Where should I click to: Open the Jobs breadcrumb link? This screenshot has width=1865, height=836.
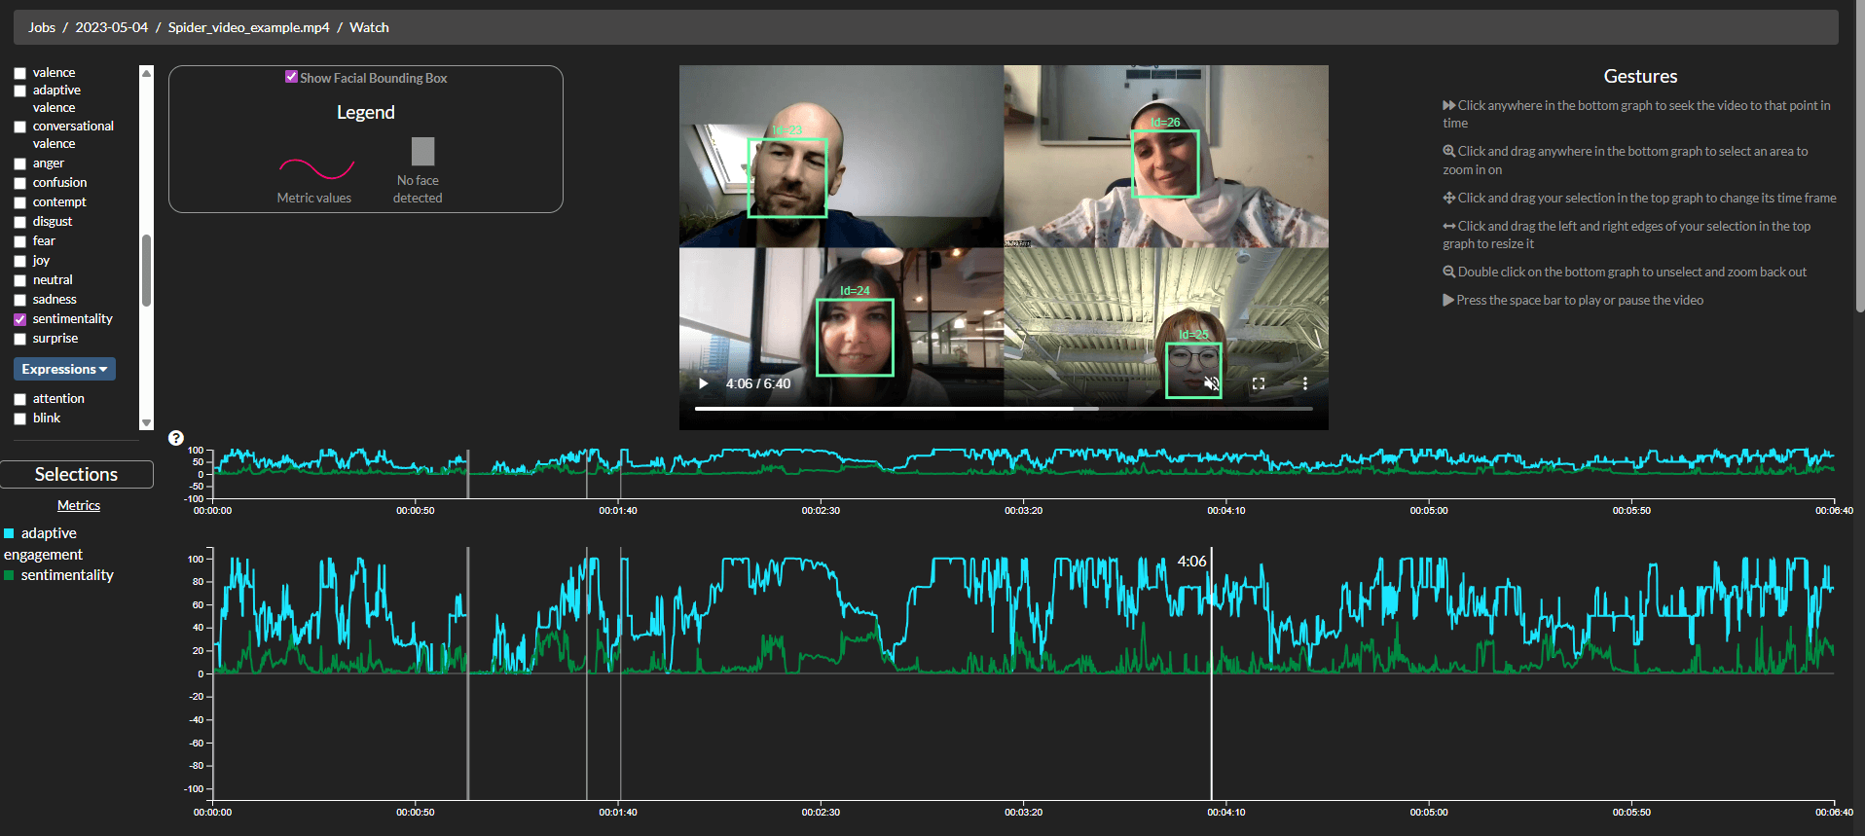(x=42, y=27)
